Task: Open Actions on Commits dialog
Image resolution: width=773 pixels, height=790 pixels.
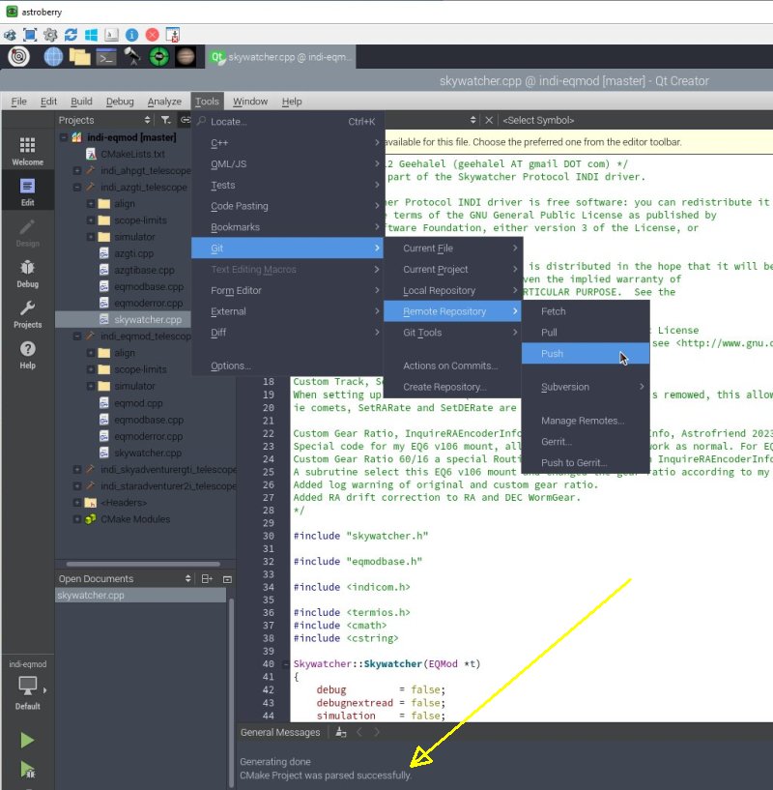Action: [x=452, y=366]
